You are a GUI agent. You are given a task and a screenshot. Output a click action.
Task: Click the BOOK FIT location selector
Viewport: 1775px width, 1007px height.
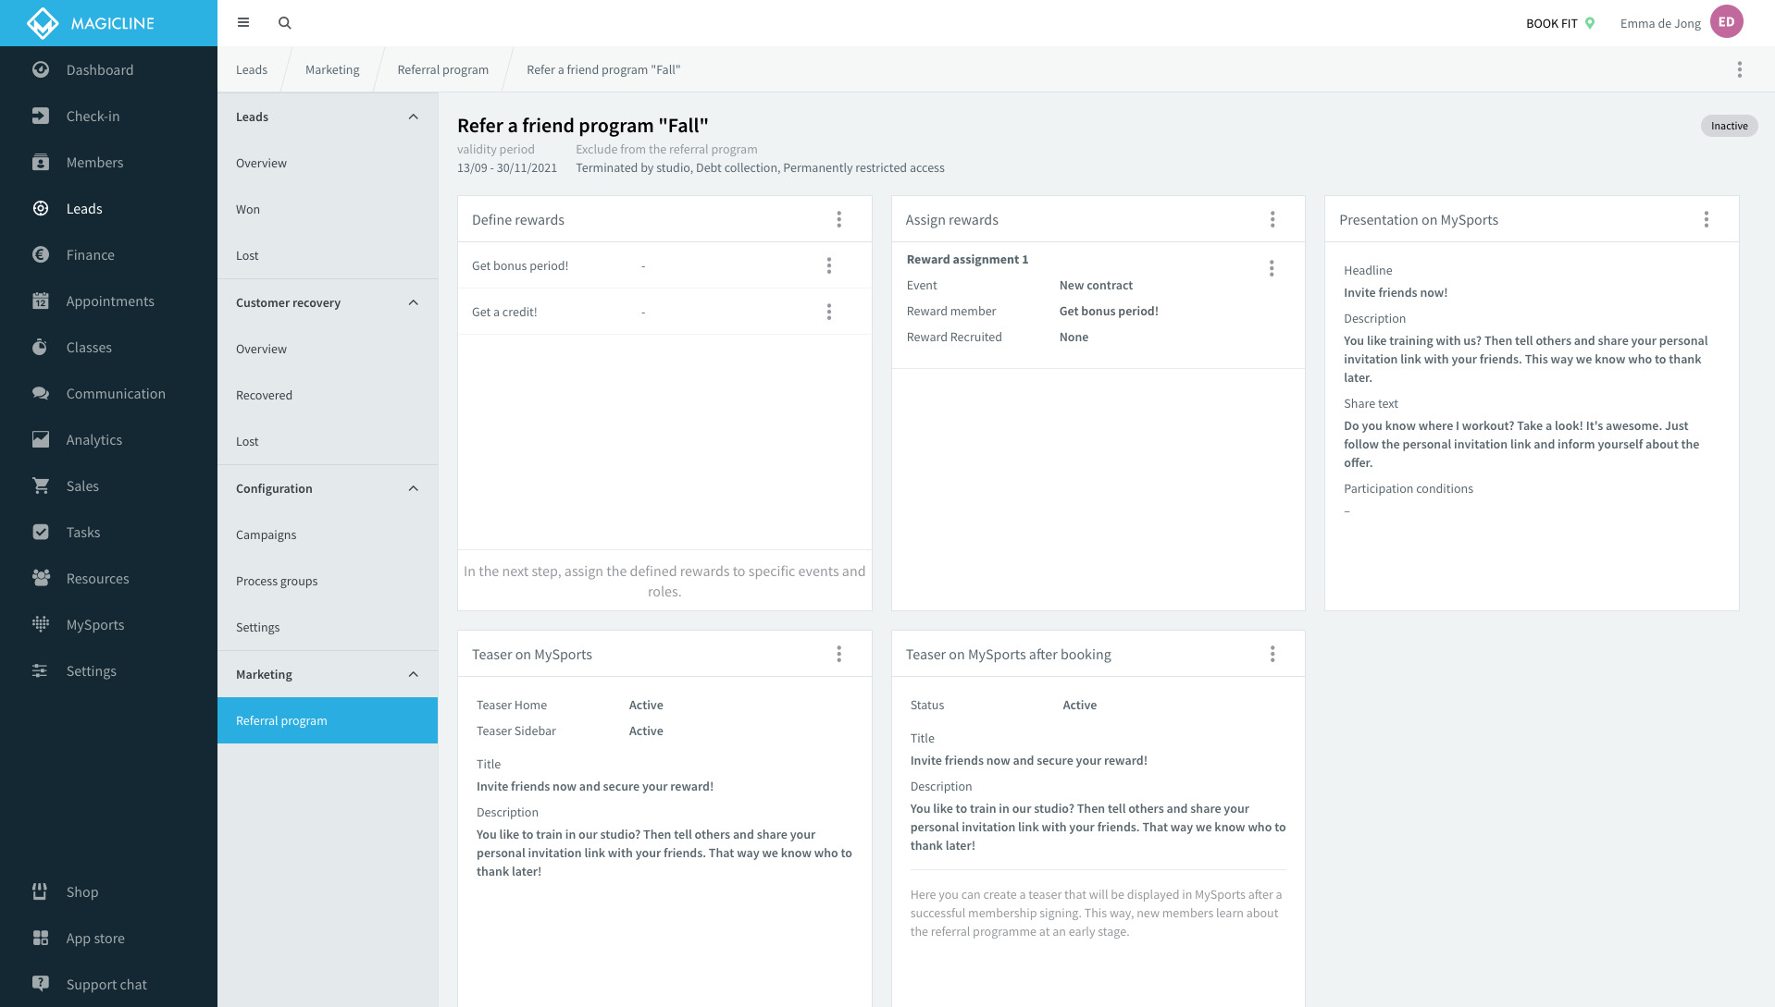pyautogui.click(x=1560, y=24)
